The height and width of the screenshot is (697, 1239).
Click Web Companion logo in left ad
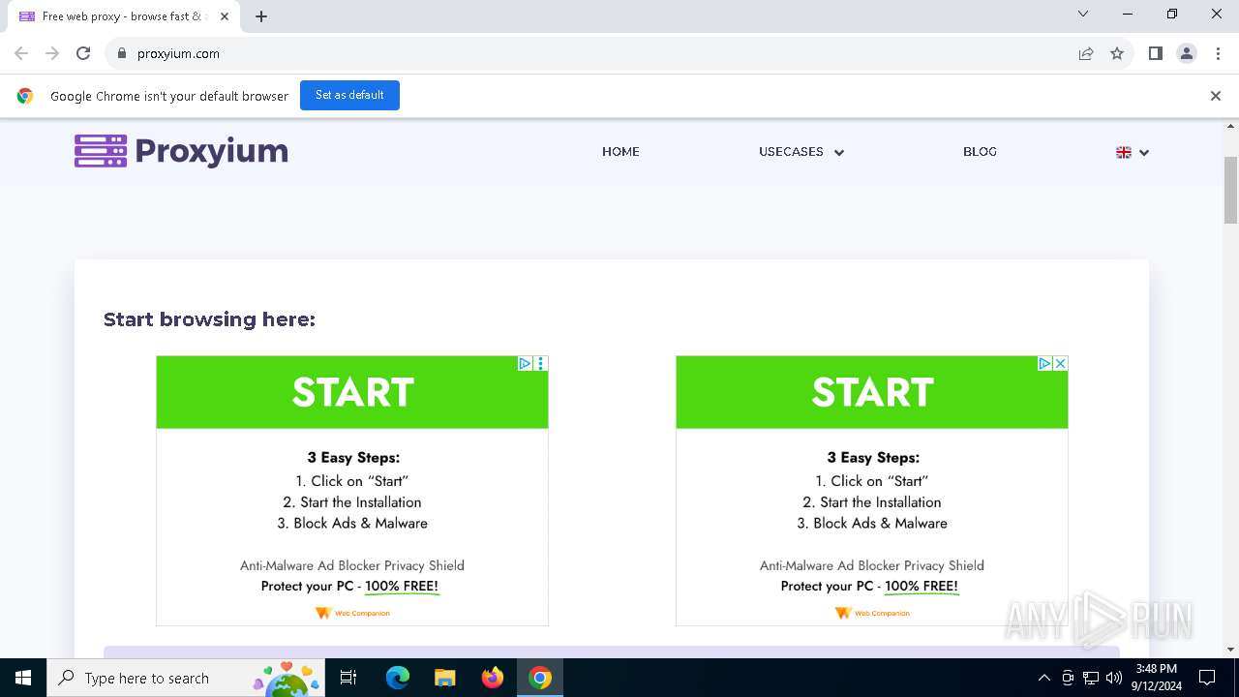pyautogui.click(x=352, y=613)
